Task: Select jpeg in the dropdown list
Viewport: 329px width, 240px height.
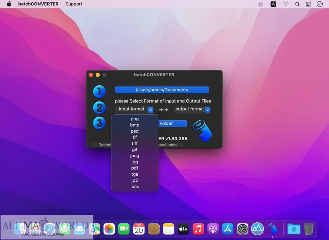Action: click(135, 155)
